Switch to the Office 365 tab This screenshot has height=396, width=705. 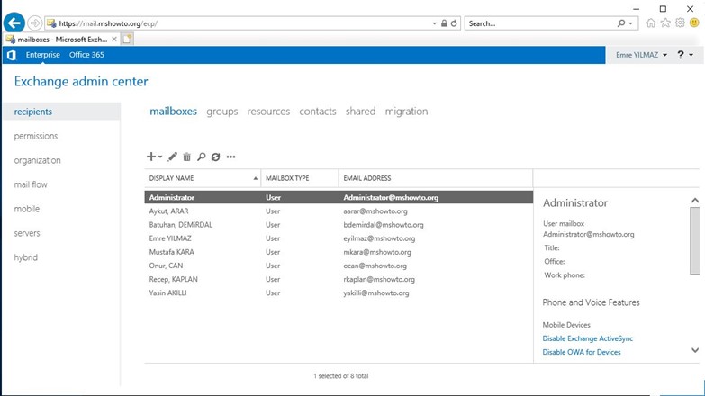[x=86, y=55]
